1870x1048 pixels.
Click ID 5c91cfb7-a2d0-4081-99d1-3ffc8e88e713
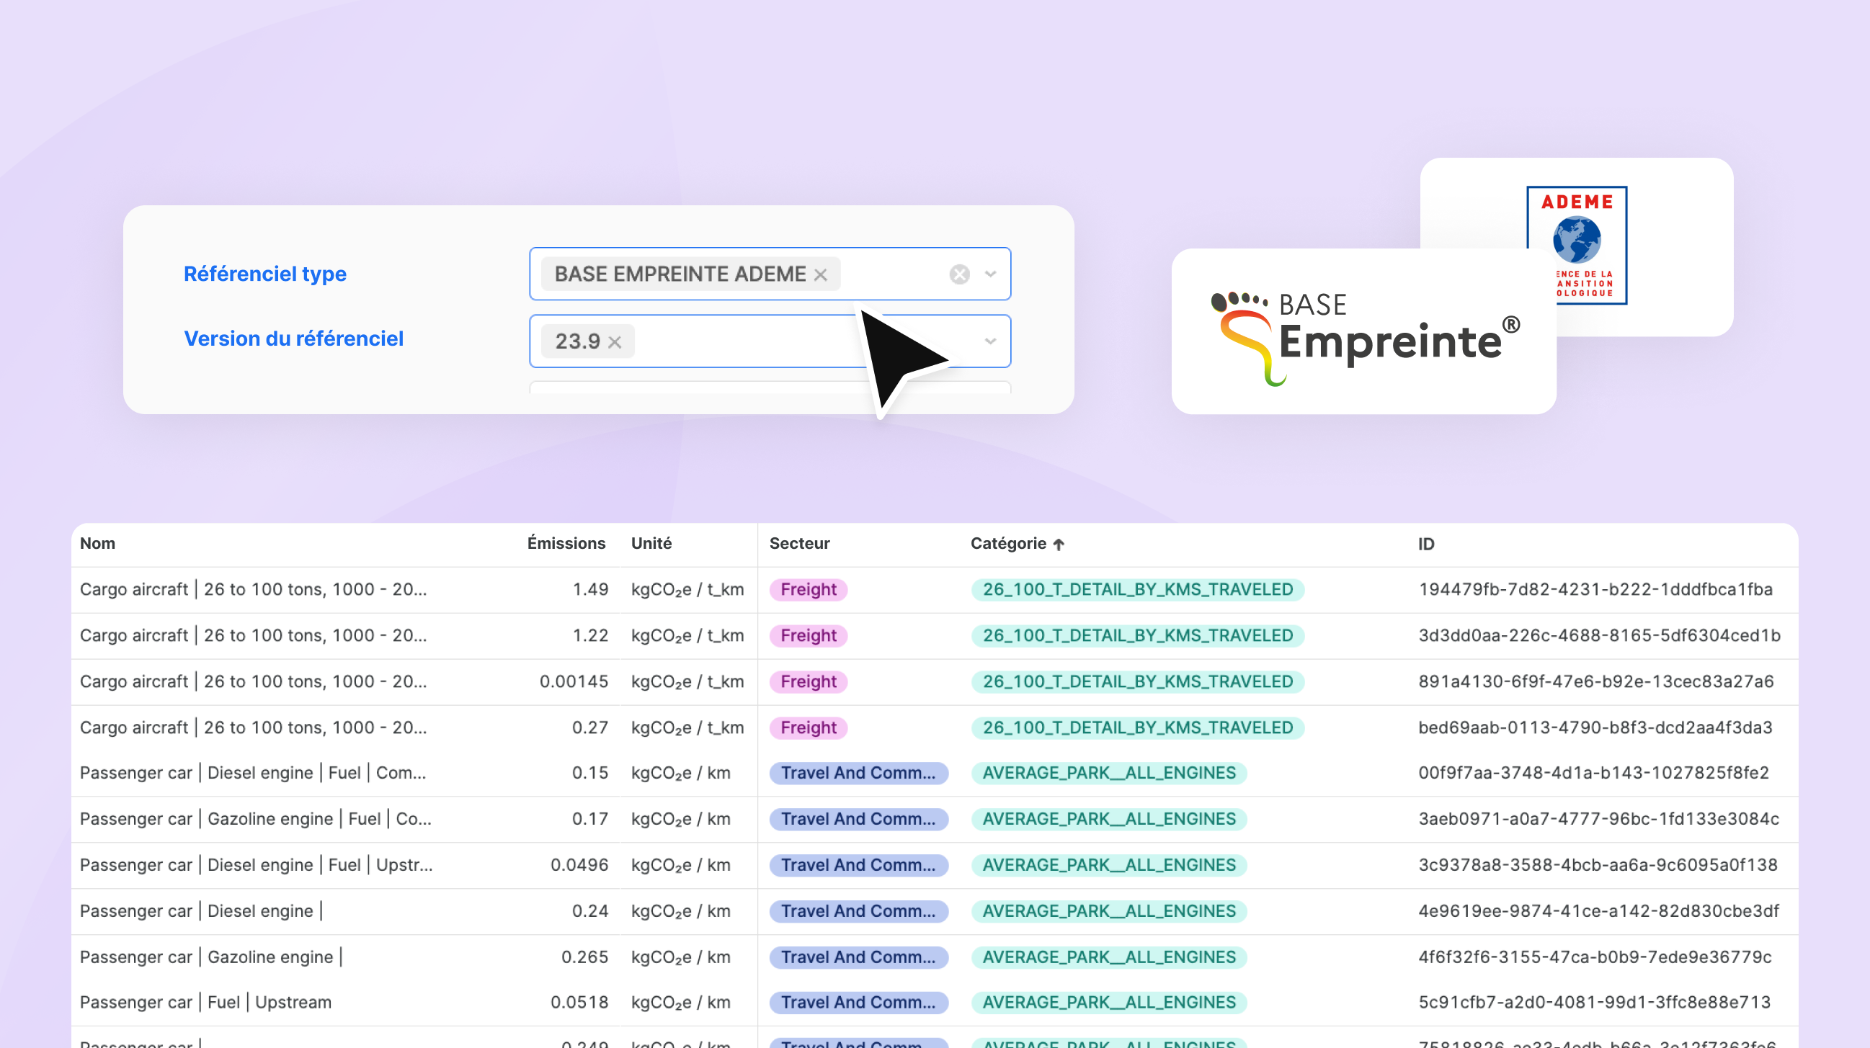[1594, 1003]
